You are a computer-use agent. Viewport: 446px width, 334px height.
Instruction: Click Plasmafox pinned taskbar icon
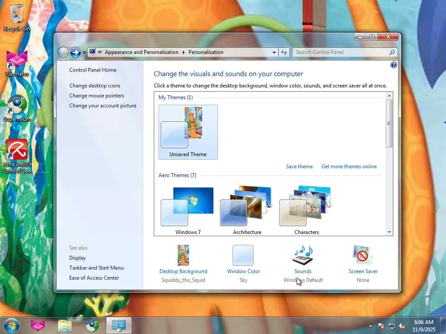tap(38, 325)
